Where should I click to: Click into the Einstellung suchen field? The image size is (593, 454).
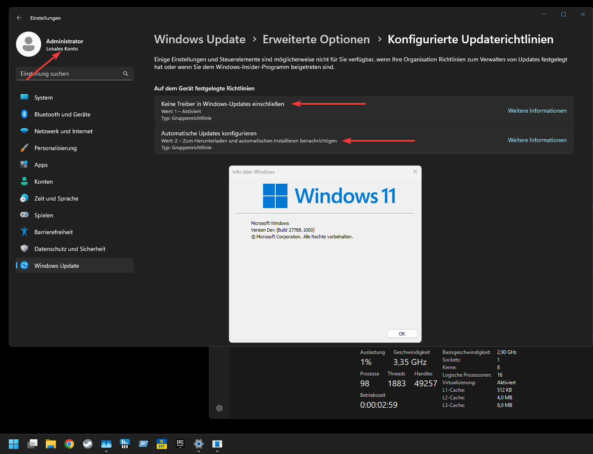tap(75, 74)
